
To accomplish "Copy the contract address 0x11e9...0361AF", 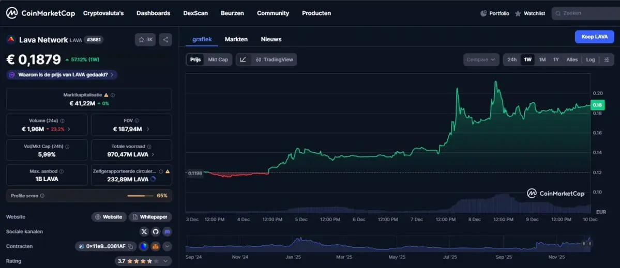I will 130,246.
